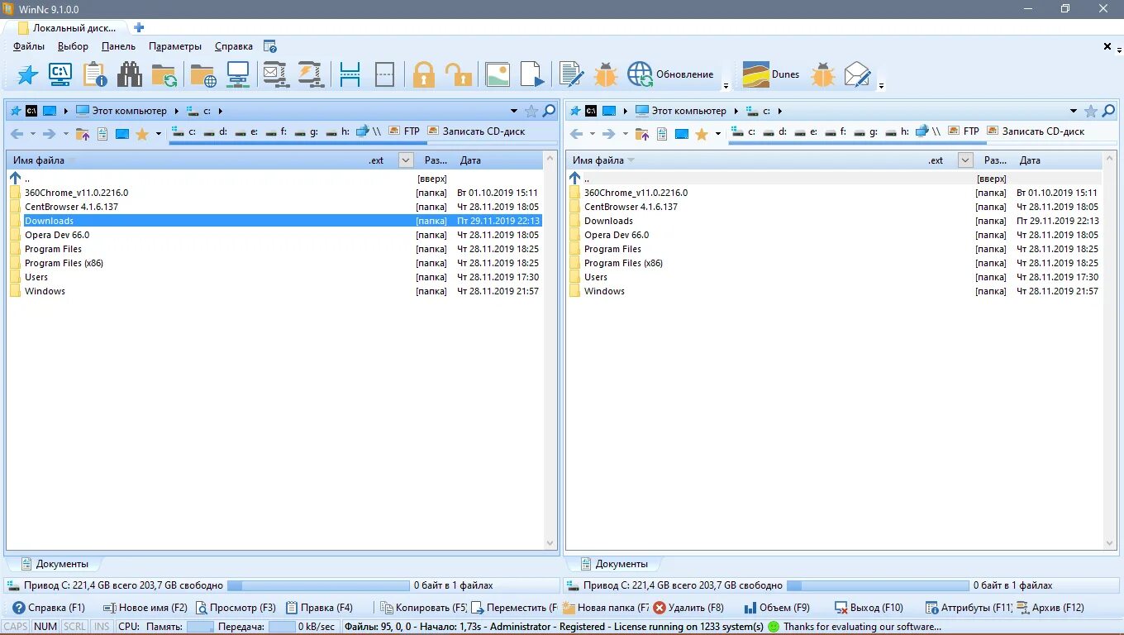Expand the back history dropdown in right panel
Screen dimensions: 1124x635
(593, 134)
